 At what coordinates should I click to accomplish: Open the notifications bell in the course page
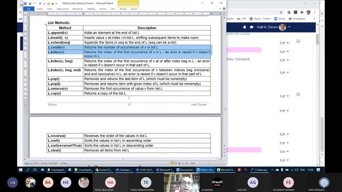245,27
